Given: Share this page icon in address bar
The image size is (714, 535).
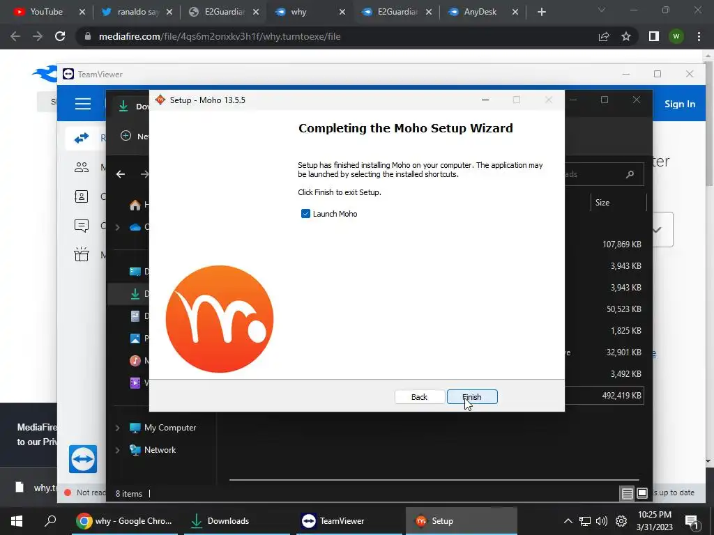Looking at the screenshot, I should [x=604, y=36].
